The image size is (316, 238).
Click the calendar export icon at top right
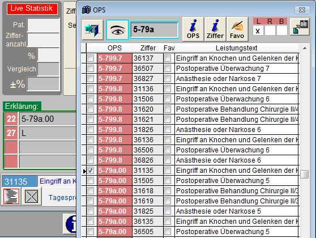tap(300, 27)
